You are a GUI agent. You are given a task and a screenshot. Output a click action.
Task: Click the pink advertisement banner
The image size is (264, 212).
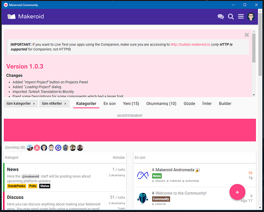click(x=130, y=130)
